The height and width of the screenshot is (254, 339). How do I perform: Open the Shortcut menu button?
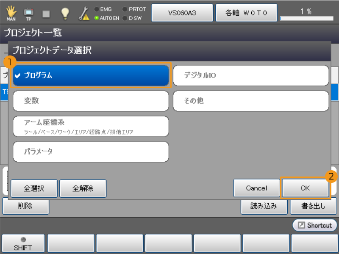click(x=315, y=225)
